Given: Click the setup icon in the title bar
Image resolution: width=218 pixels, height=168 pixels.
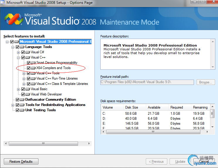Looking at the screenshot, I should pos(3,3).
